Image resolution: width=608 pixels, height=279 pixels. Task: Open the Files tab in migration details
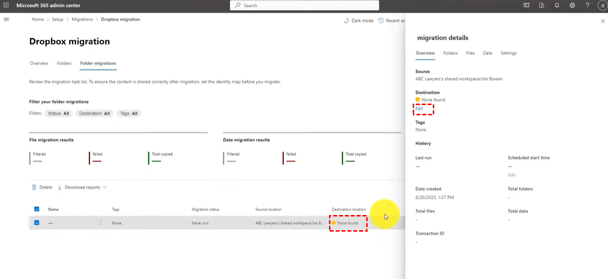pyautogui.click(x=470, y=53)
